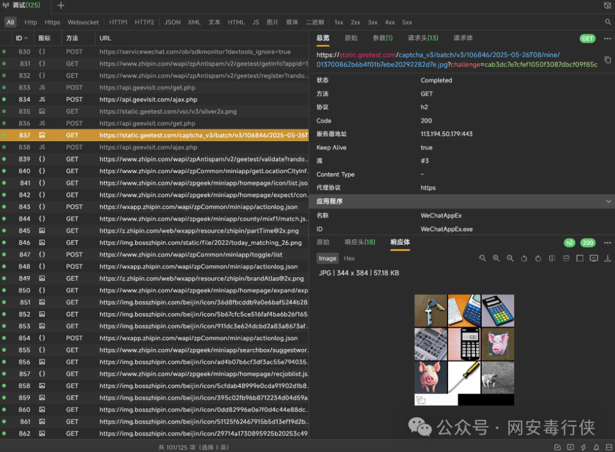Screen dimensions: 615x452
Task: Open the feedback icon in the status bar
Action: [570, 447]
